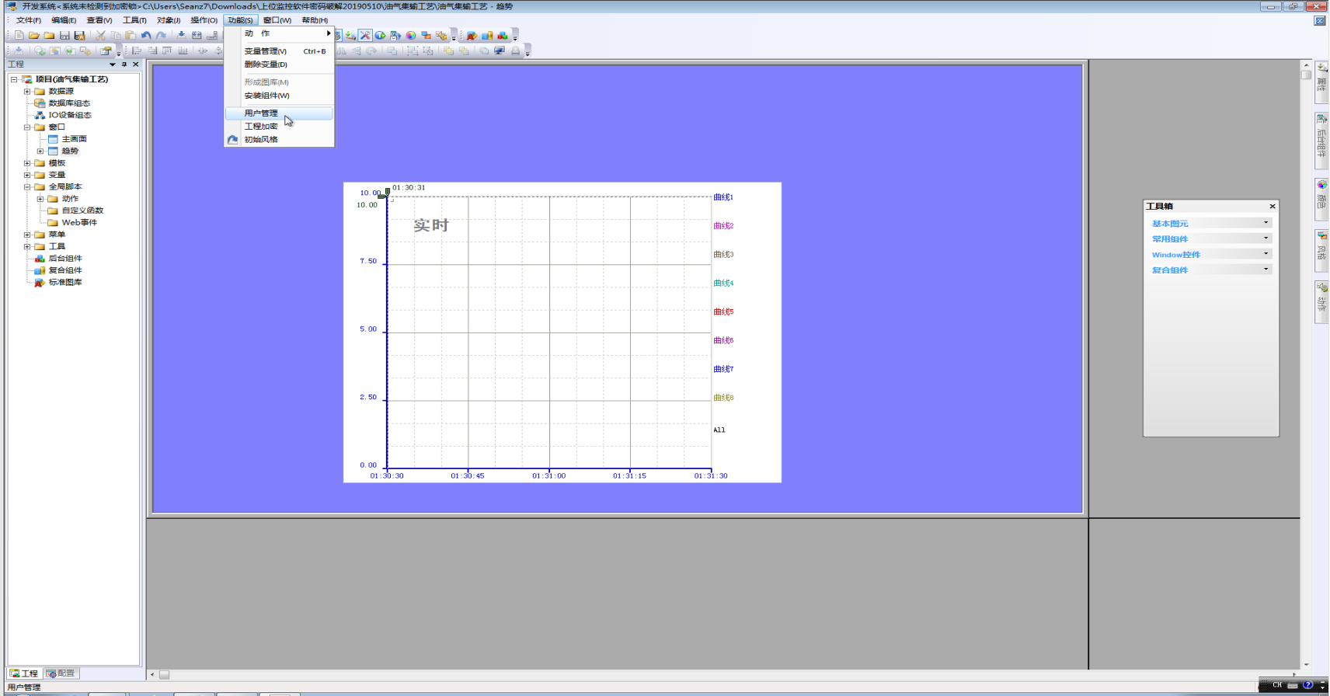Click the 曲线5 legend label
This screenshot has height=696, width=1330.
723,312
